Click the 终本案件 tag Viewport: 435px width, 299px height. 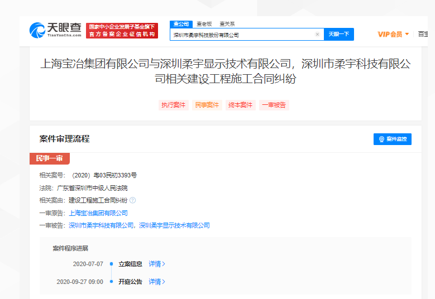tap(241, 105)
